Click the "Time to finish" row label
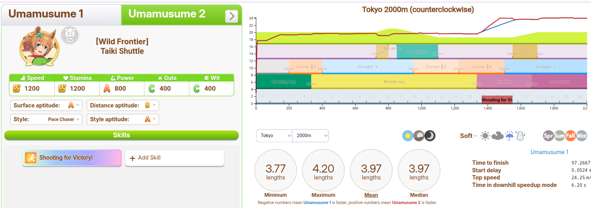The width and height of the screenshot is (591, 208). [x=490, y=163]
